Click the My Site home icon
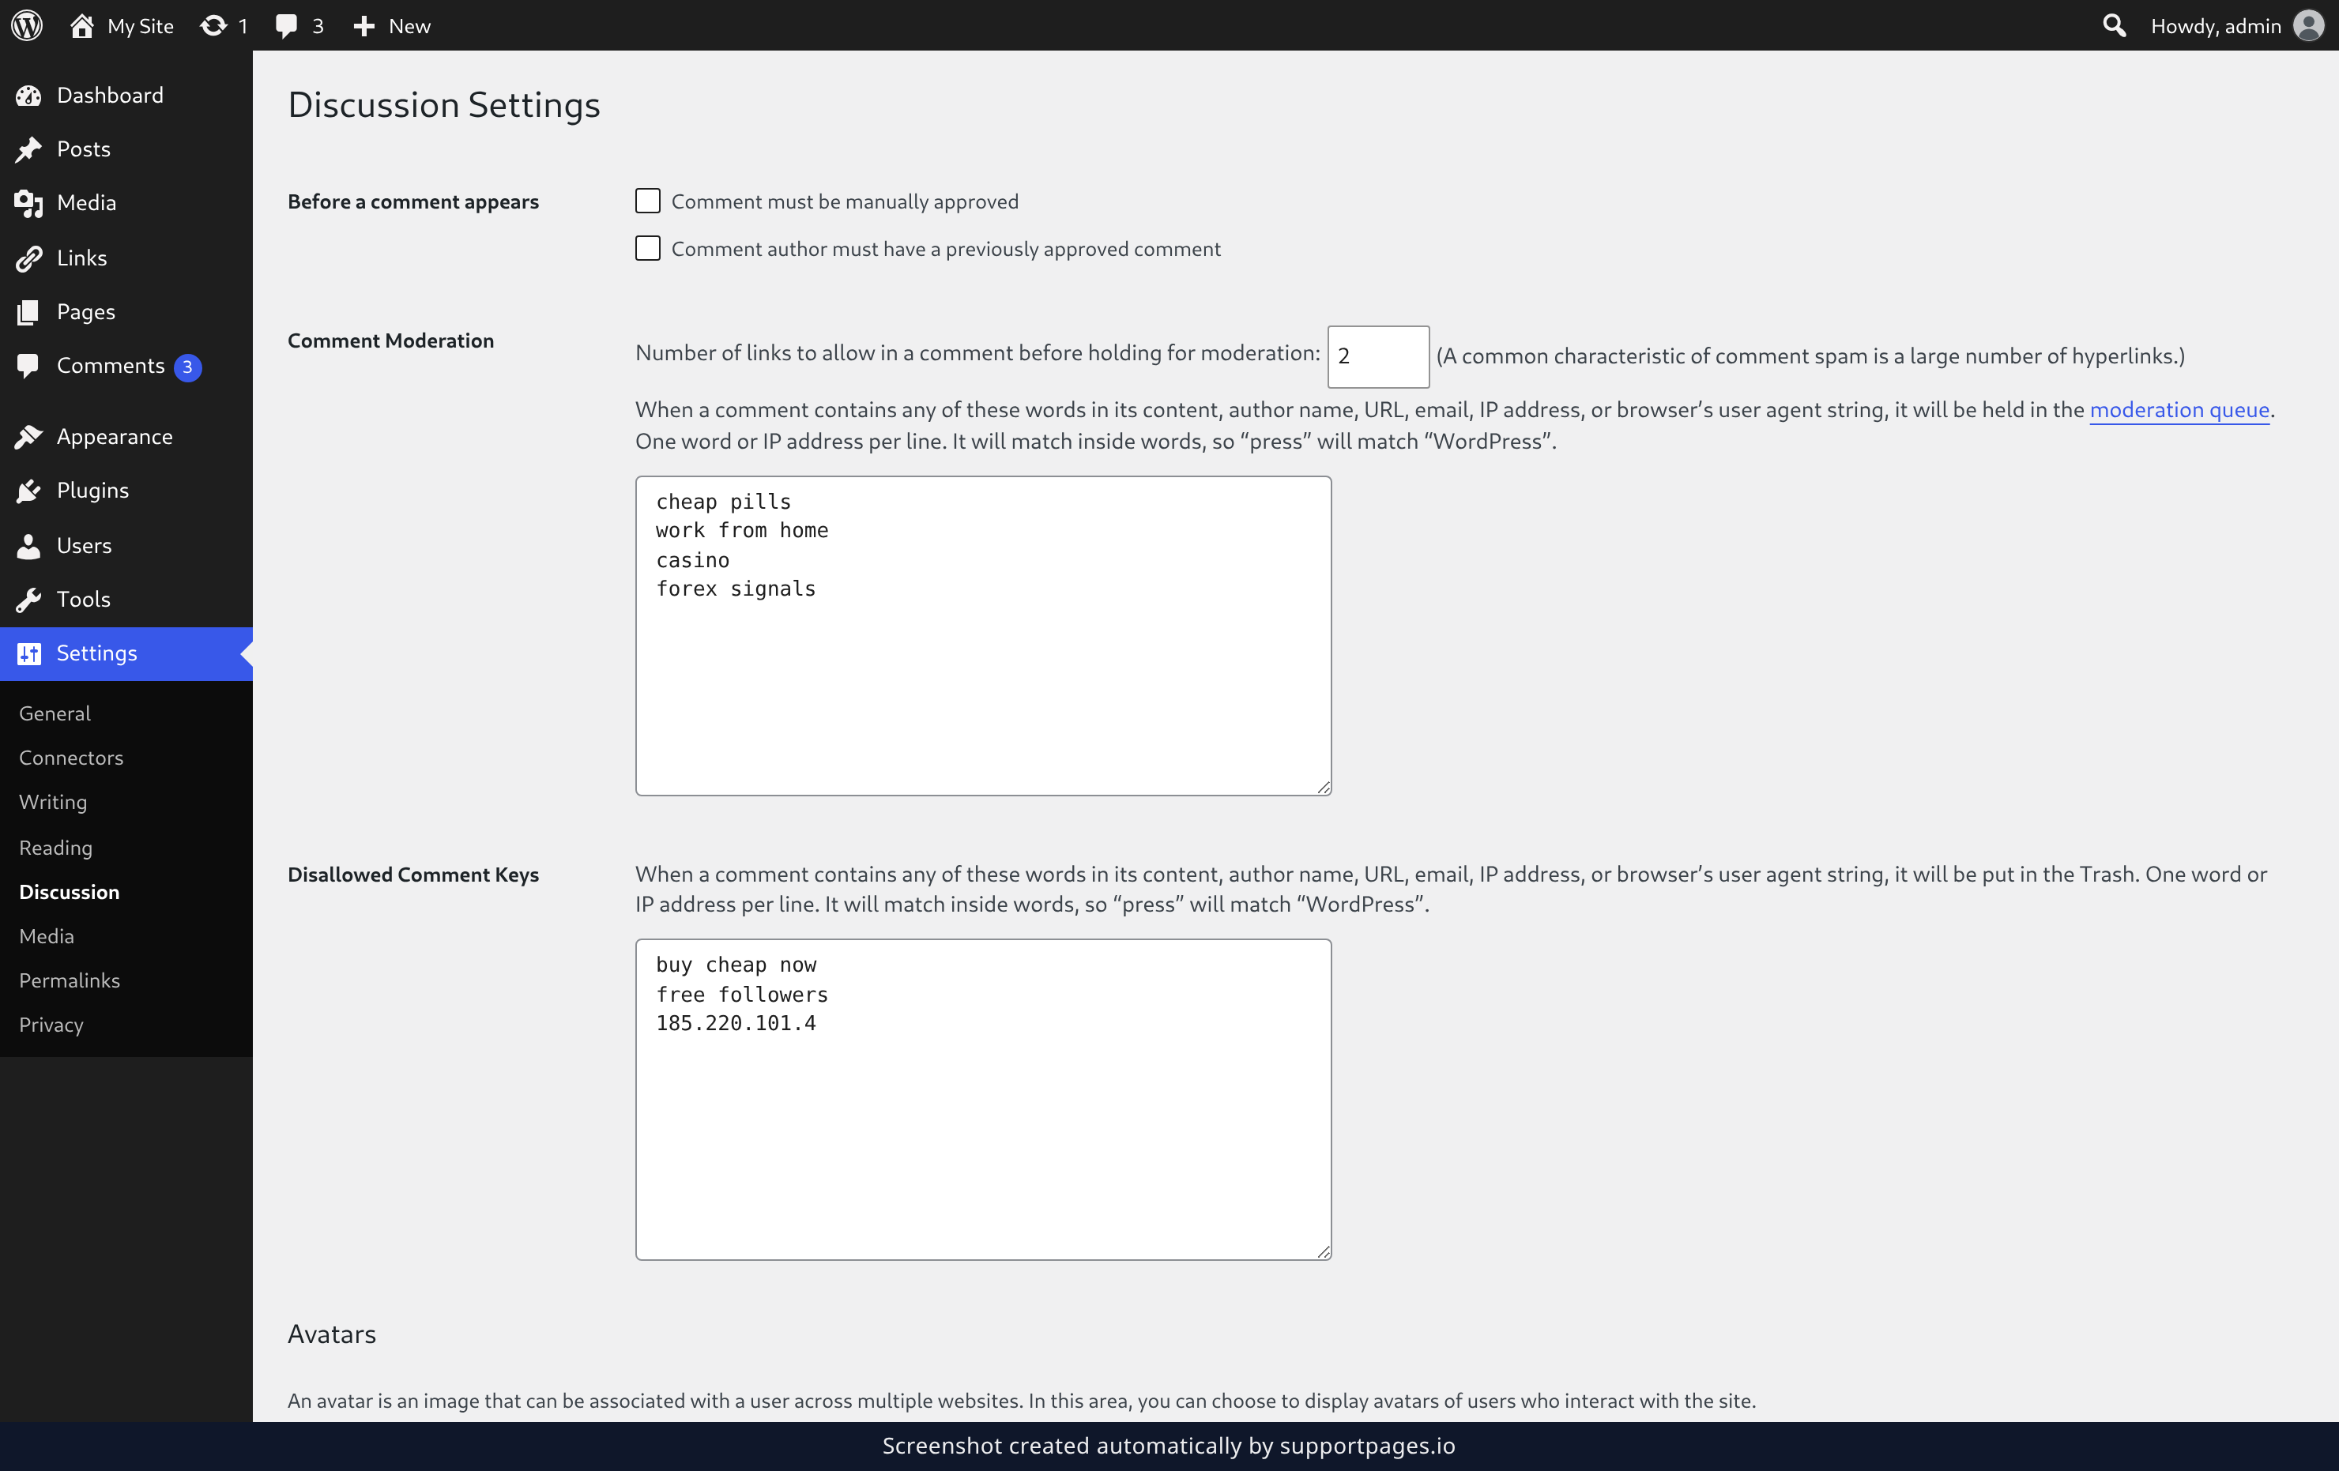Image resolution: width=2339 pixels, height=1471 pixels. [x=81, y=25]
